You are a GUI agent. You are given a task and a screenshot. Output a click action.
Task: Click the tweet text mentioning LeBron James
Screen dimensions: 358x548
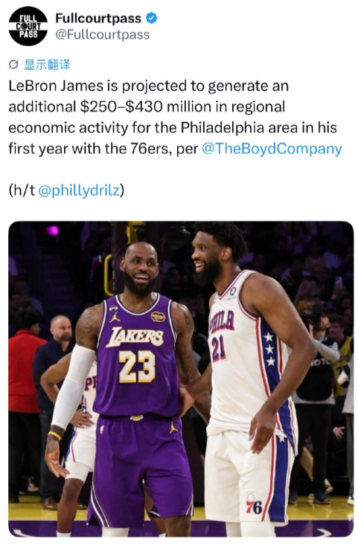[x=175, y=117]
